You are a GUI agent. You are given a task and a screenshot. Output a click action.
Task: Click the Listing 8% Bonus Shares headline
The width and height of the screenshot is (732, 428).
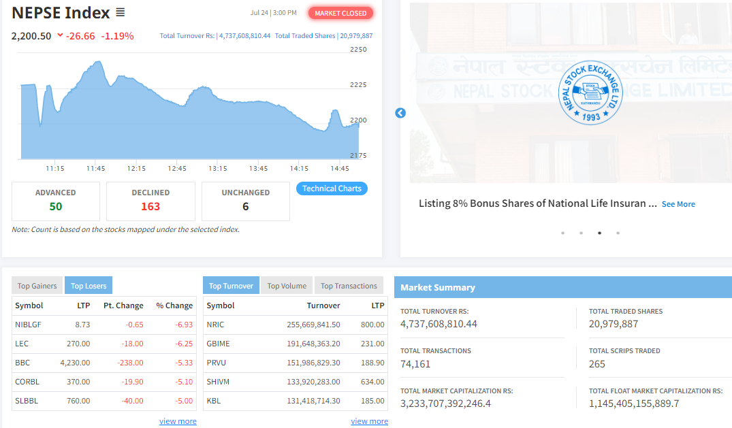pyautogui.click(x=537, y=203)
